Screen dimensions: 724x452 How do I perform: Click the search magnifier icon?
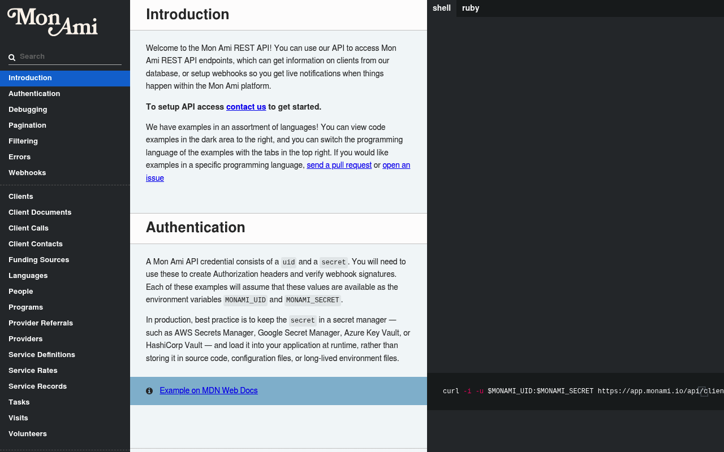pyautogui.click(x=12, y=57)
